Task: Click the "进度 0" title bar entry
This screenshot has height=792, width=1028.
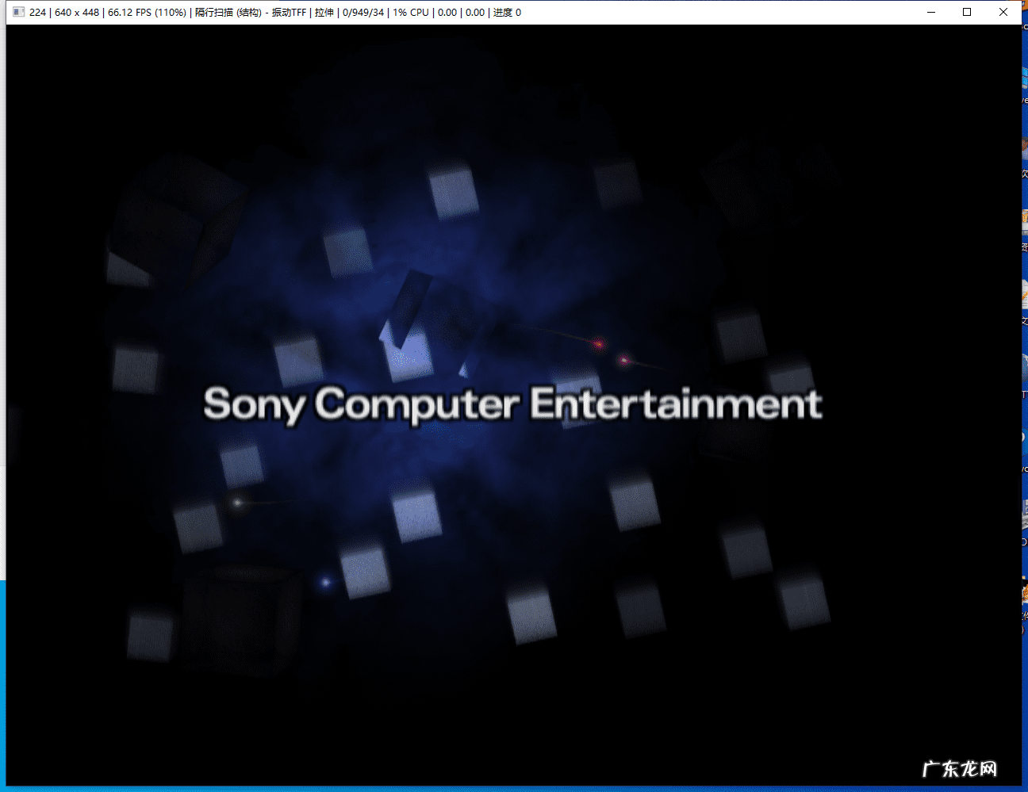Action: point(508,13)
